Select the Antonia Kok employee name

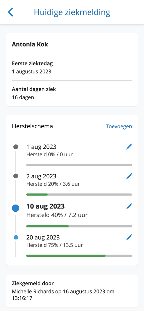click(30, 44)
